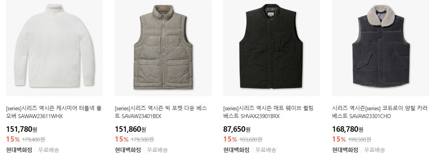
Task: Click 현대백화점 seller under the turtleneck
Action: [x=19, y=150]
